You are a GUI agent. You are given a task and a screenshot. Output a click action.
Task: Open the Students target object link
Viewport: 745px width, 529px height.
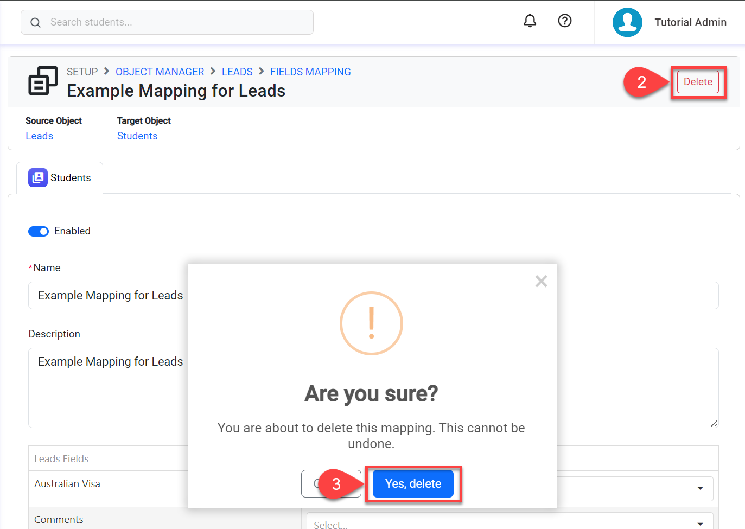137,136
